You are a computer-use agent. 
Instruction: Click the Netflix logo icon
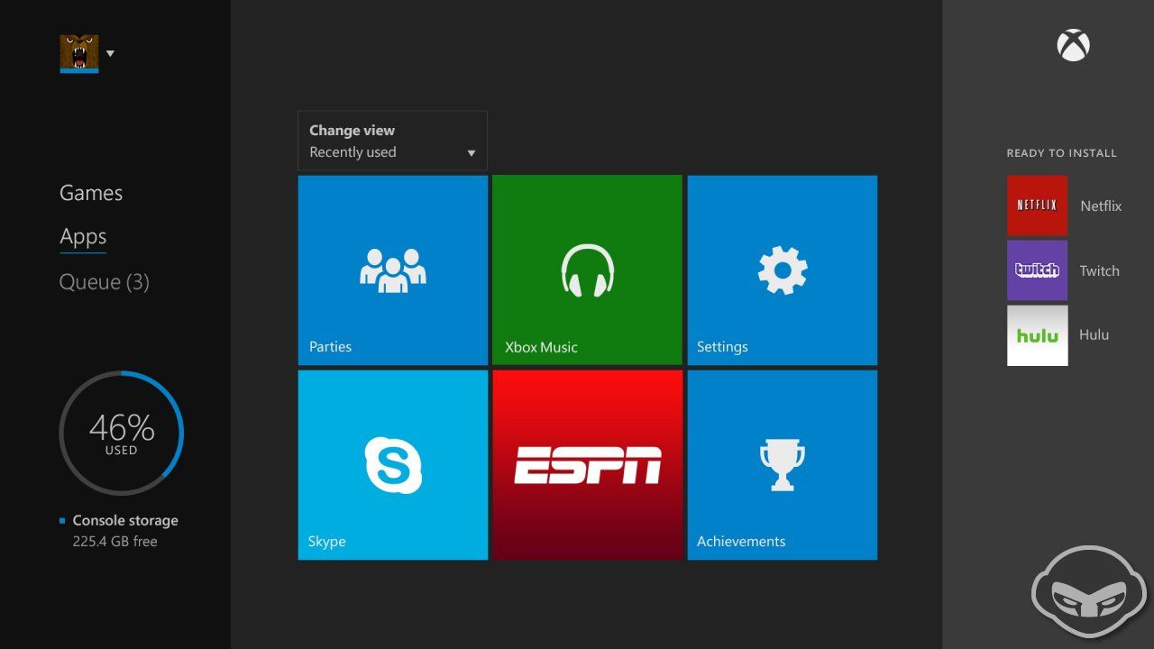pyautogui.click(x=1037, y=206)
